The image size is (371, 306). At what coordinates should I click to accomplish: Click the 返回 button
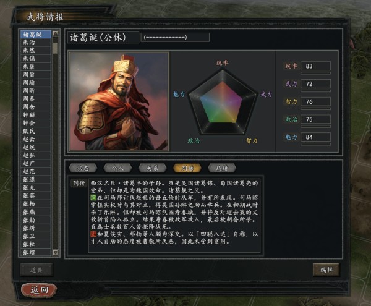[39, 289]
